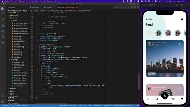
Task: Click the UTF-8 encoding indicator
Action: 80,106
